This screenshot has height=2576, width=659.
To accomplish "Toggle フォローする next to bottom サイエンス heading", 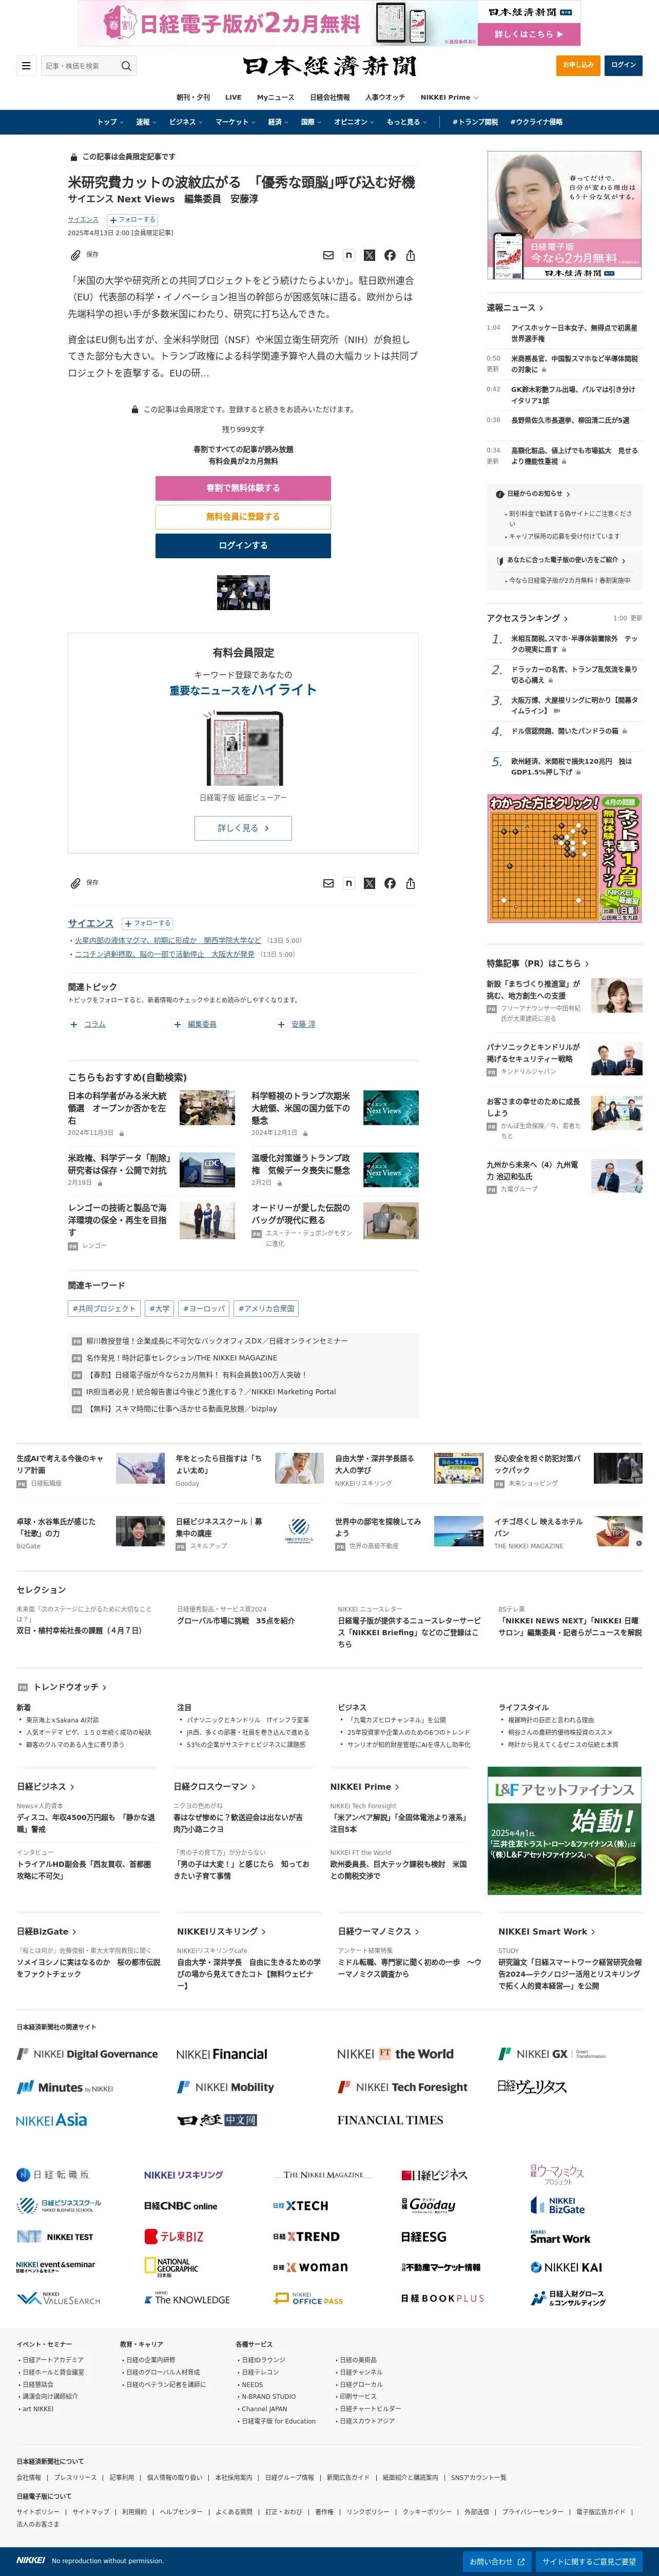I will (x=148, y=923).
